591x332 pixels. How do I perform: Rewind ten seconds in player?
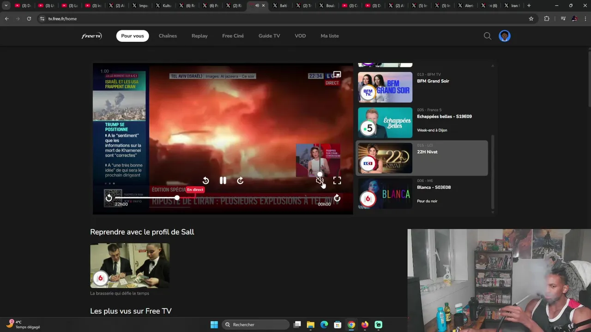[205, 181]
